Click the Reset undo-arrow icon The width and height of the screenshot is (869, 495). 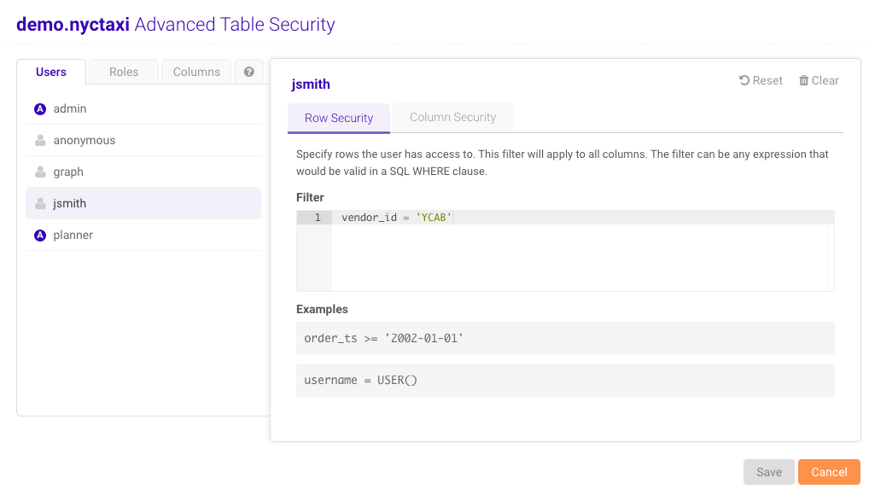744,80
